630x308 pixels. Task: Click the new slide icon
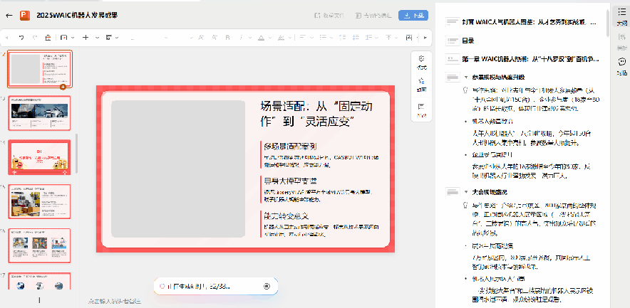click(64, 38)
